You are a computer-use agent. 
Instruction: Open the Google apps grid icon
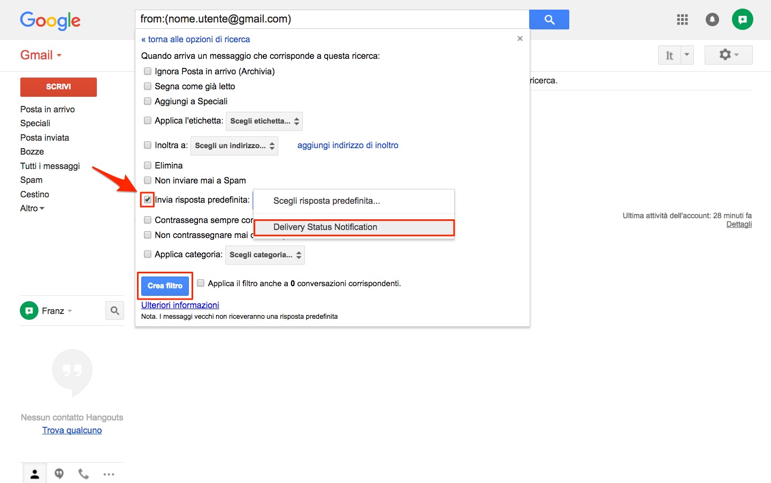click(682, 20)
